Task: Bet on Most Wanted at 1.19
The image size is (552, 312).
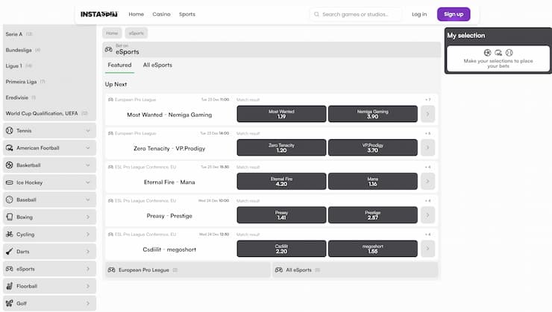Action: tap(281, 114)
